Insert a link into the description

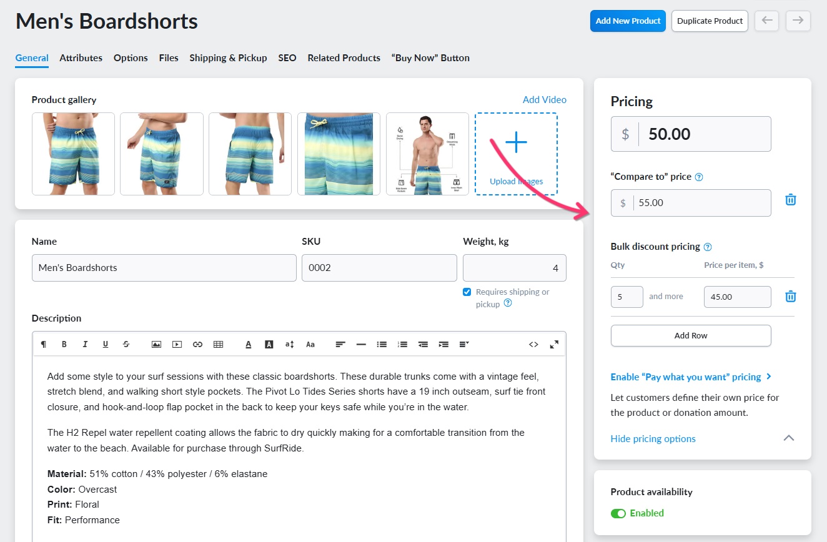pyautogui.click(x=197, y=344)
